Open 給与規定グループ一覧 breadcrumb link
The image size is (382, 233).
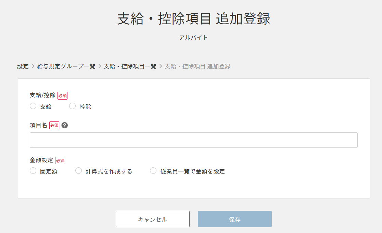(66, 66)
